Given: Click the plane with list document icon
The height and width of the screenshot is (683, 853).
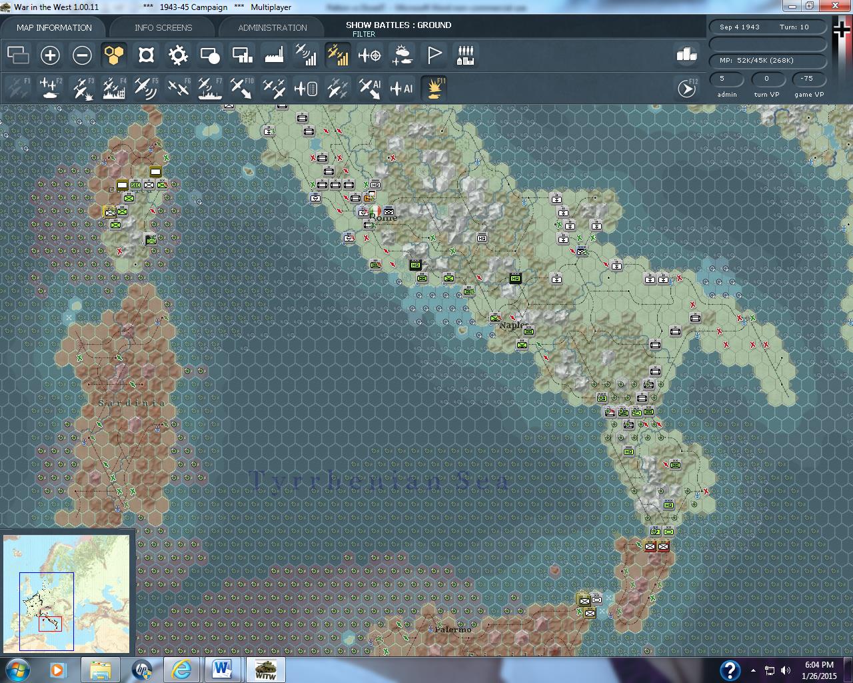Looking at the screenshot, I should pyautogui.click(x=306, y=88).
